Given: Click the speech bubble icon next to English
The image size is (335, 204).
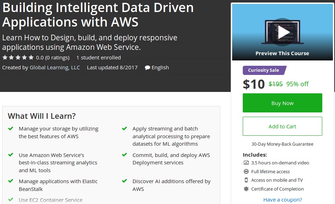Looking at the screenshot, I should coord(147,68).
